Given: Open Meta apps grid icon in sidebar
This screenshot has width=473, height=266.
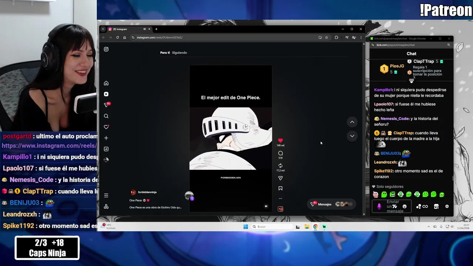Looking at the screenshot, I should pyautogui.click(x=106, y=207).
